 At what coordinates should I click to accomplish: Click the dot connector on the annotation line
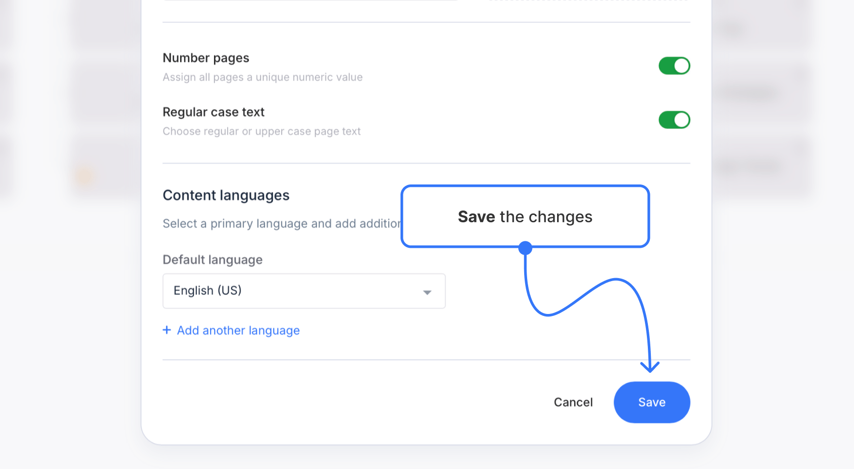525,248
